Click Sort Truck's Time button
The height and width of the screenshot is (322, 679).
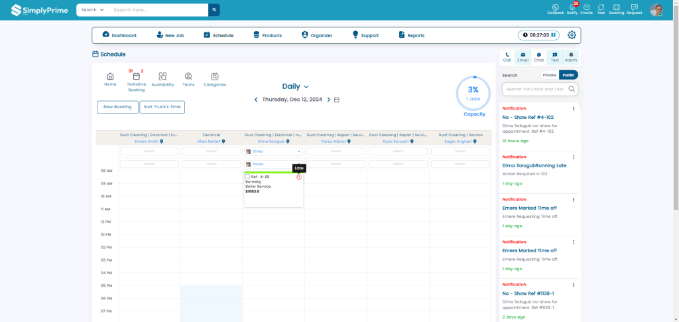[162, 107]
